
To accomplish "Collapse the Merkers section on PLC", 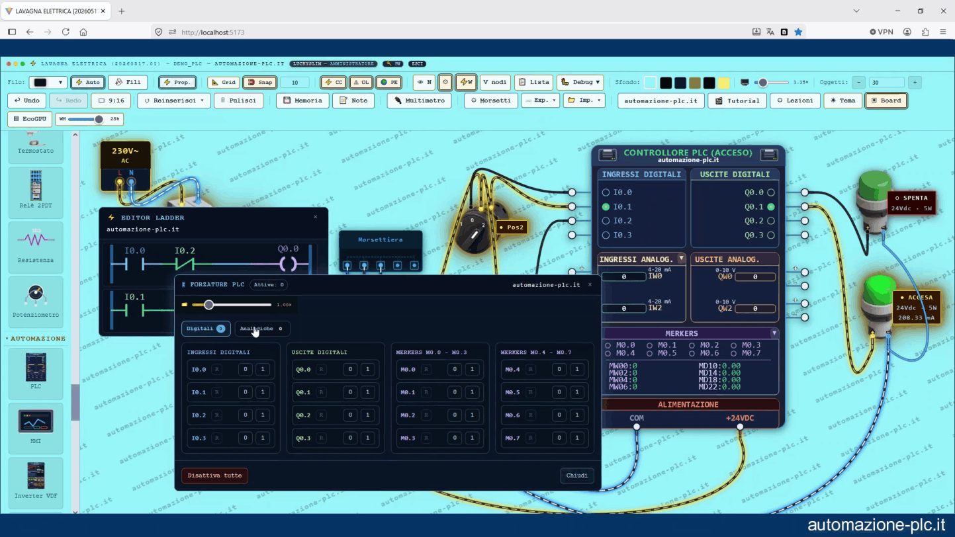I will click(x=774, y=333).
